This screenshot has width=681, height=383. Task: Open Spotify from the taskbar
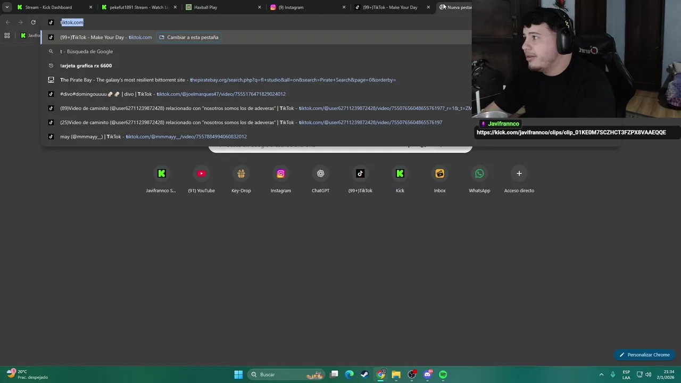[443, 374]
